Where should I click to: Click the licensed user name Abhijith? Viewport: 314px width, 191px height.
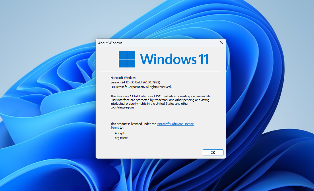(120, 133)
